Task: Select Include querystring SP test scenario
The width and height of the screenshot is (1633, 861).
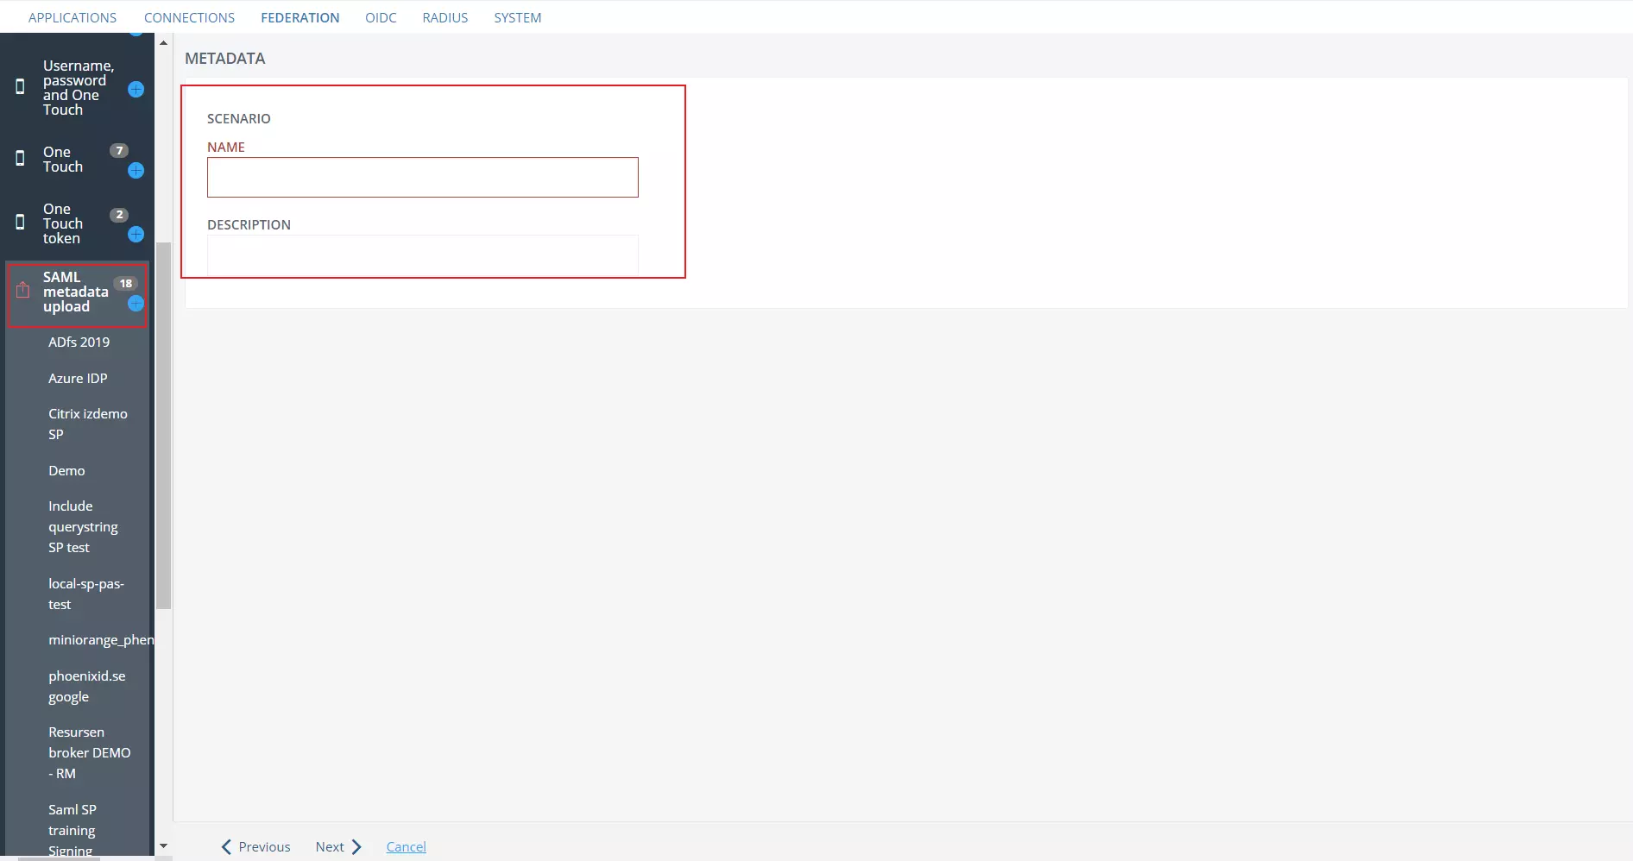Action: (x=83, y=526)
